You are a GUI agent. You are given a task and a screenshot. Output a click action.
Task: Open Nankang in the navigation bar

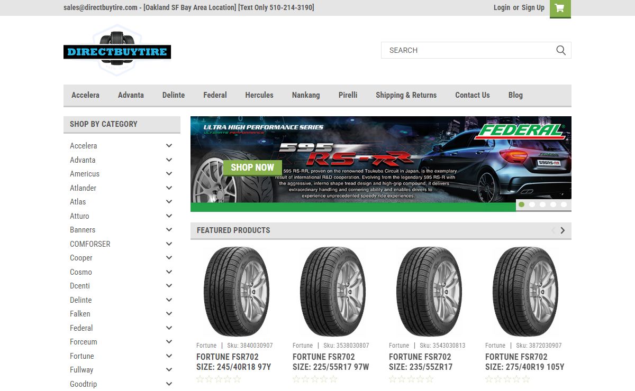(x=306, y=95)
